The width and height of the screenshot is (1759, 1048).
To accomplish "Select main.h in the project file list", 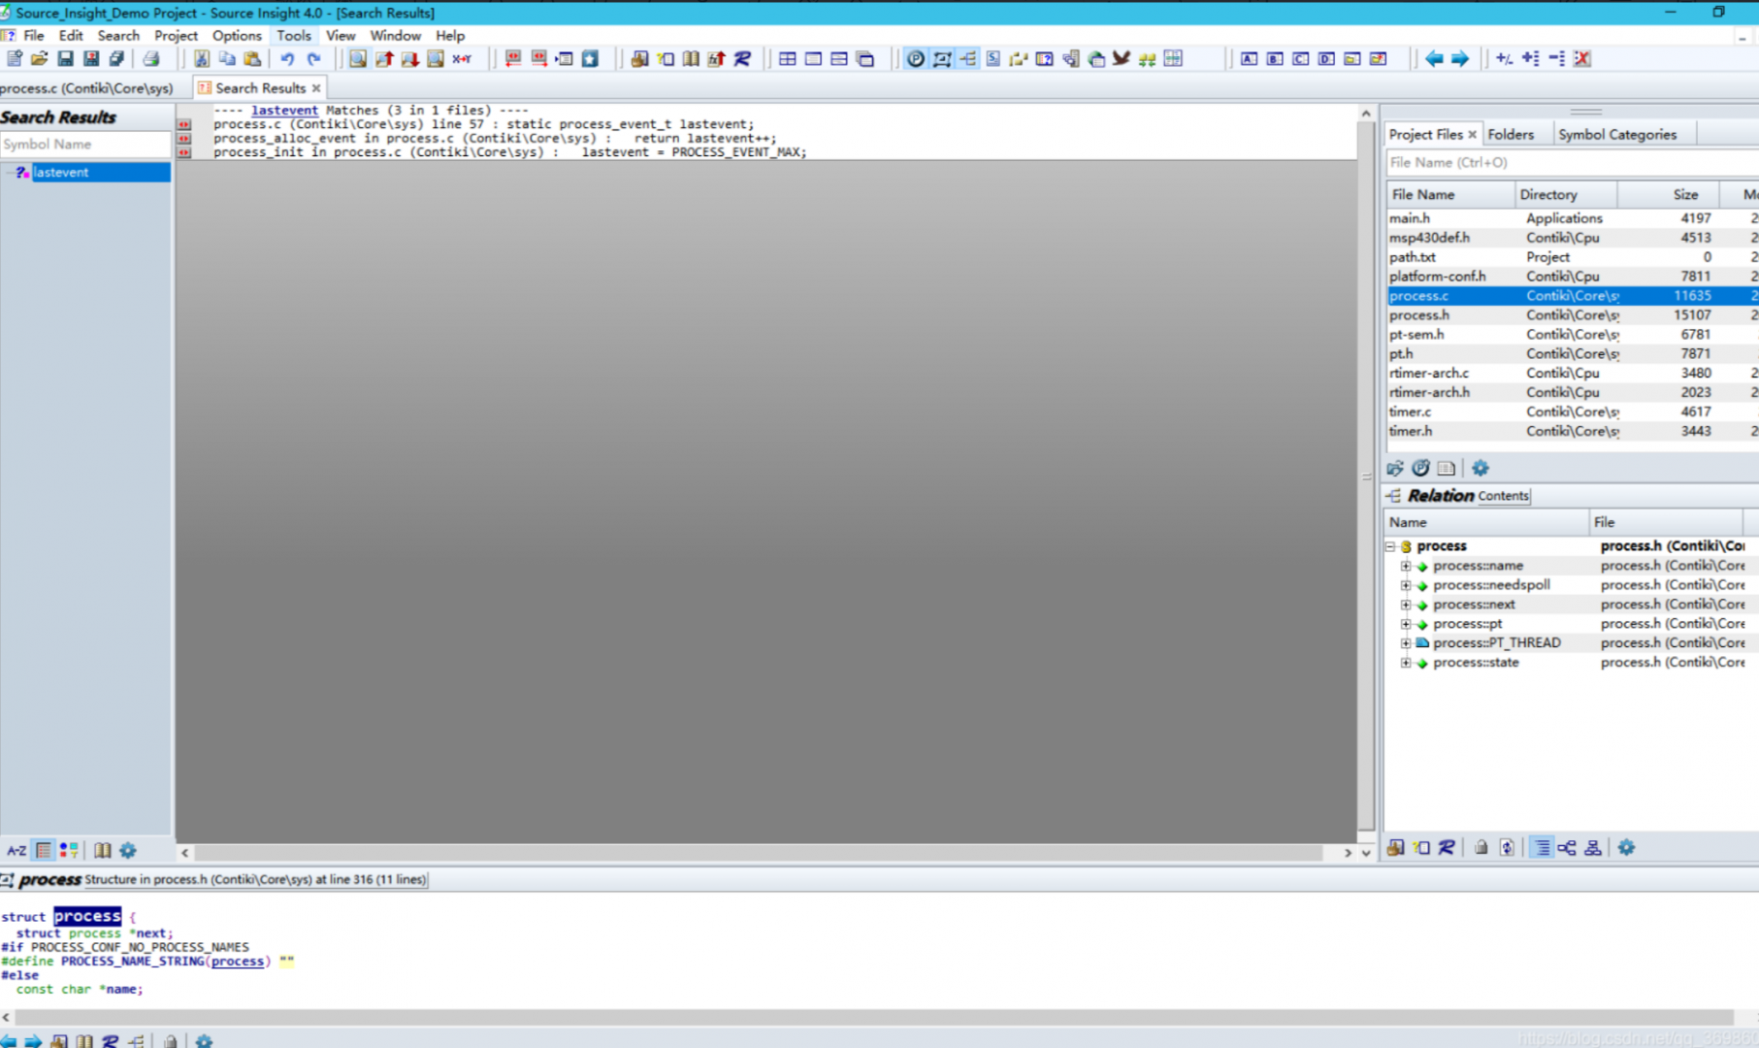I will [x=1572, y=218].
